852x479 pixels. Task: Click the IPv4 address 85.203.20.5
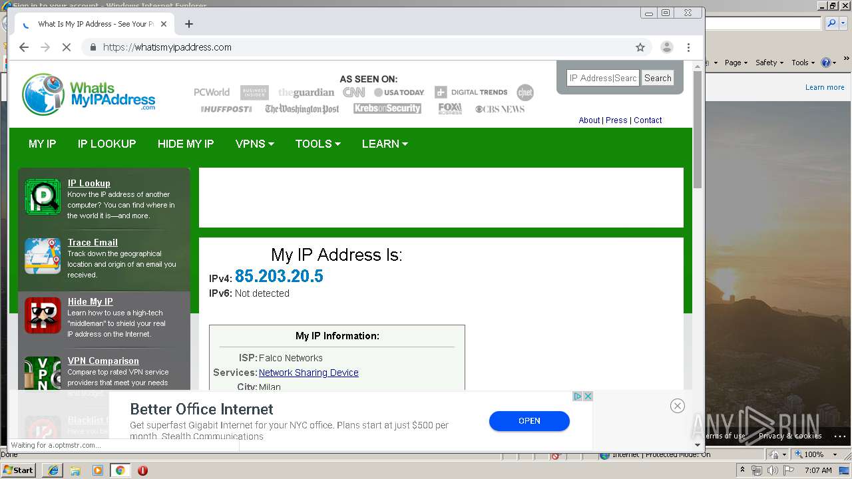coord(279,276)
